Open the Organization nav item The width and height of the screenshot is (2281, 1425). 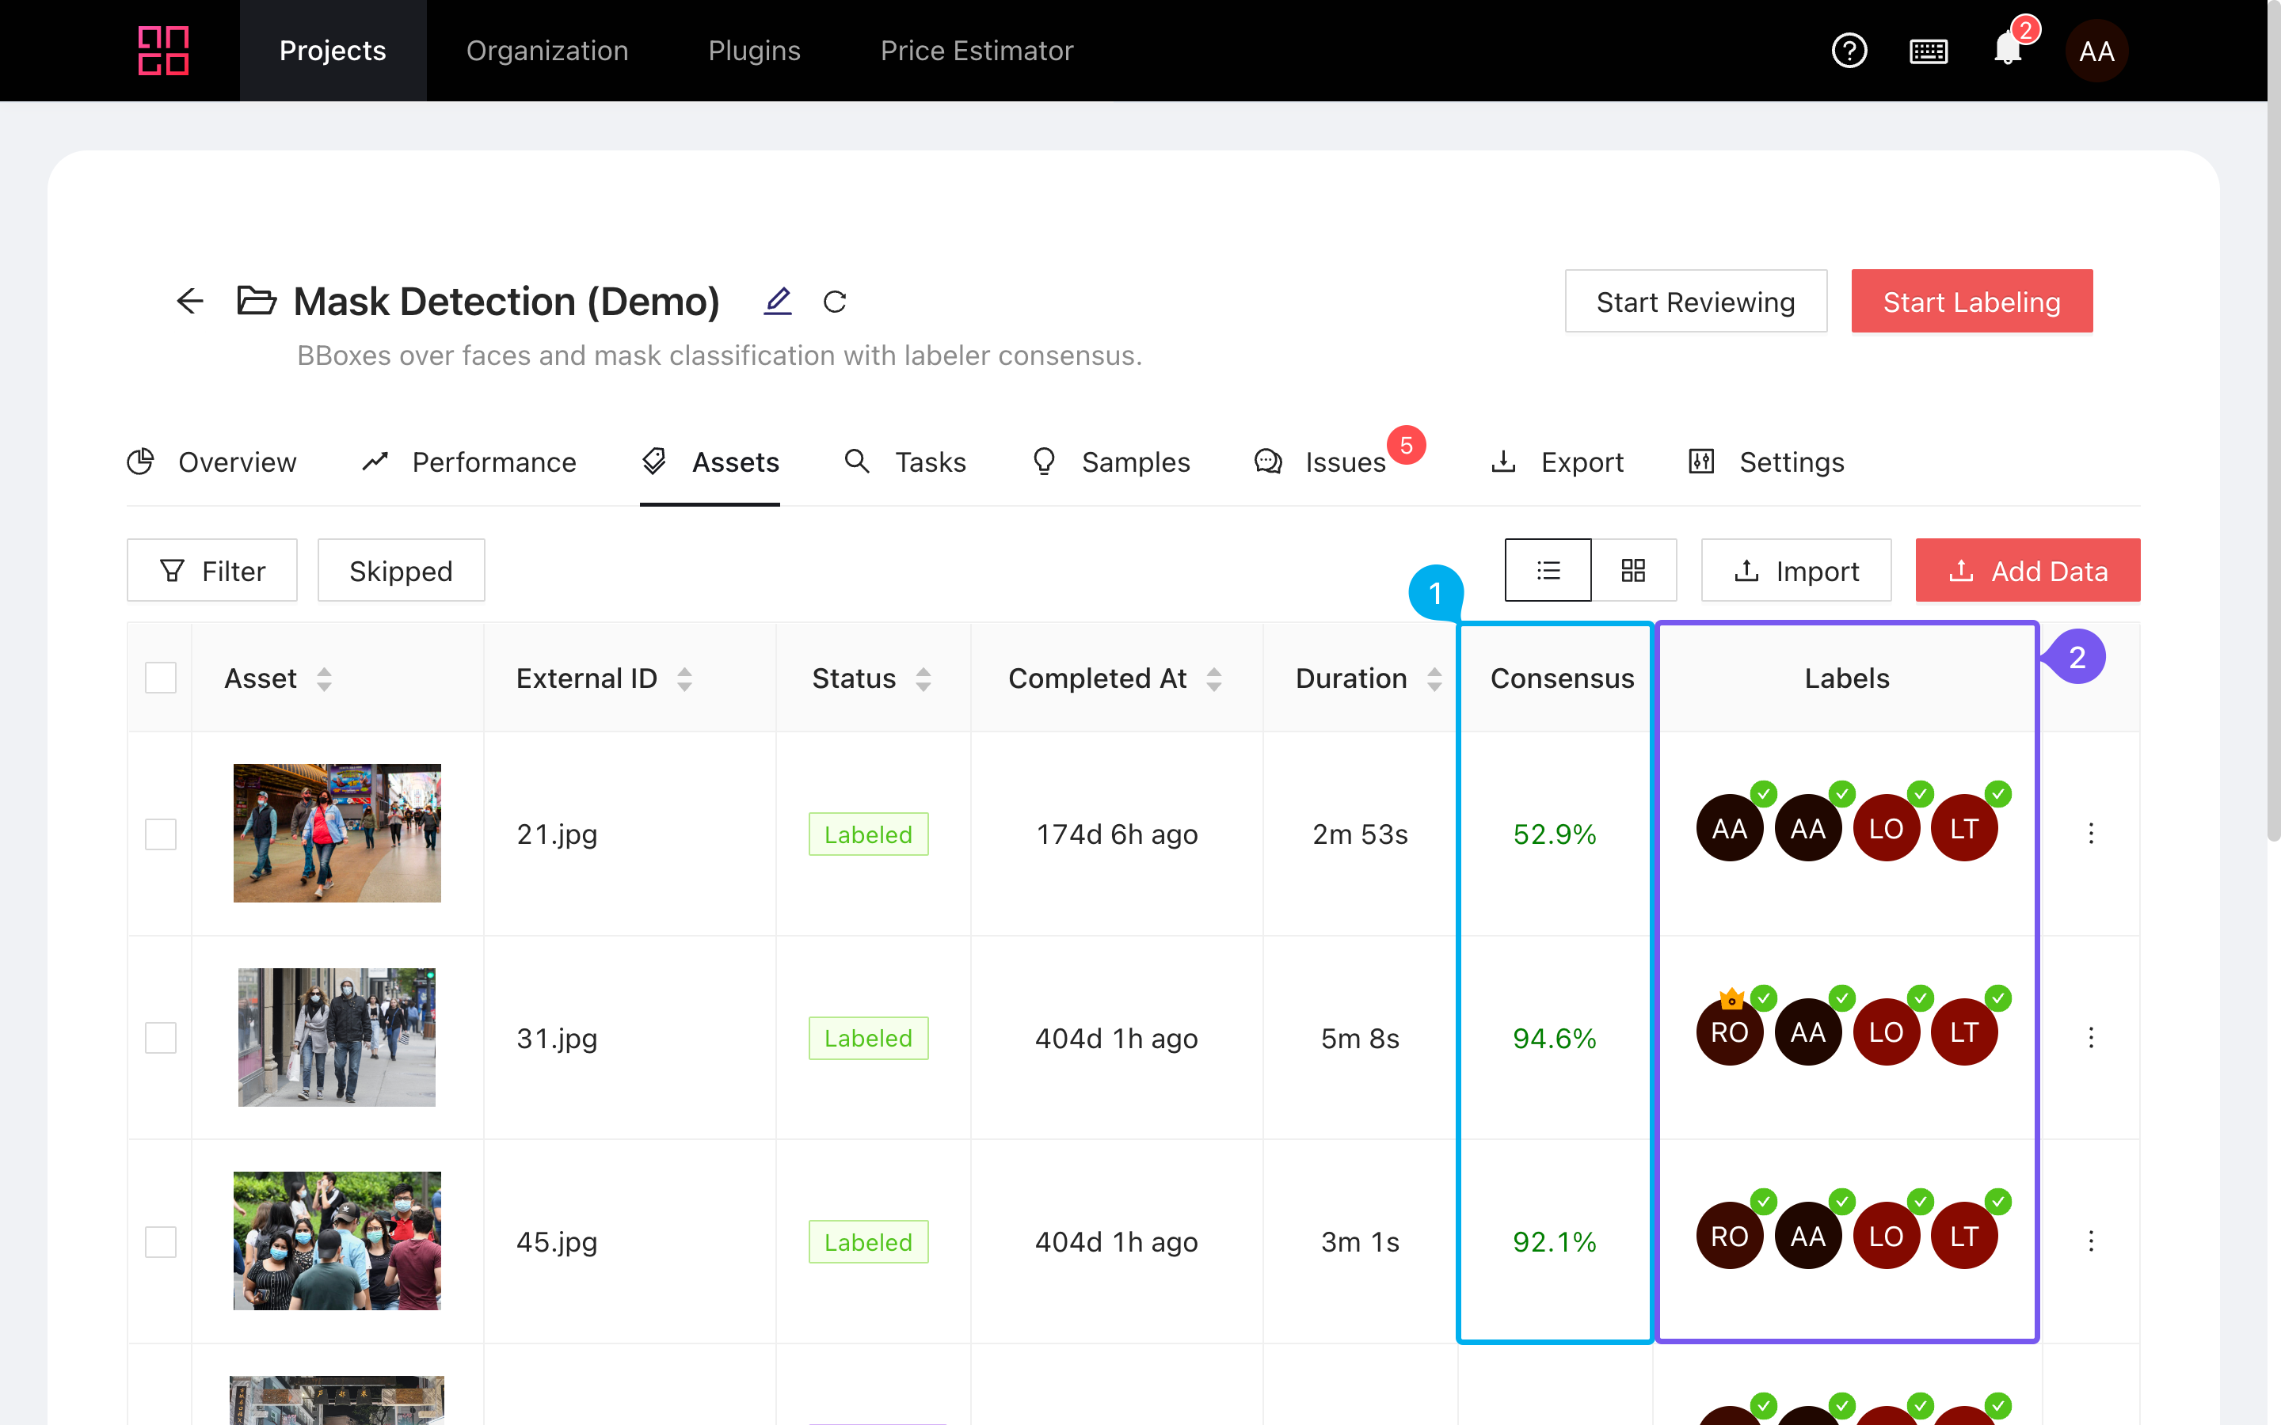pos(547,51)
